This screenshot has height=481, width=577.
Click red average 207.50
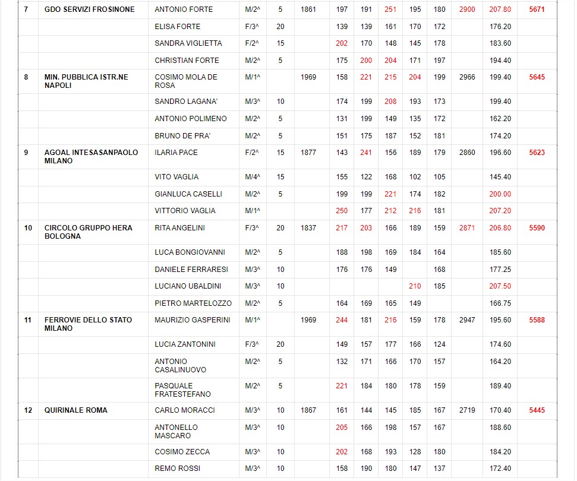500,286
